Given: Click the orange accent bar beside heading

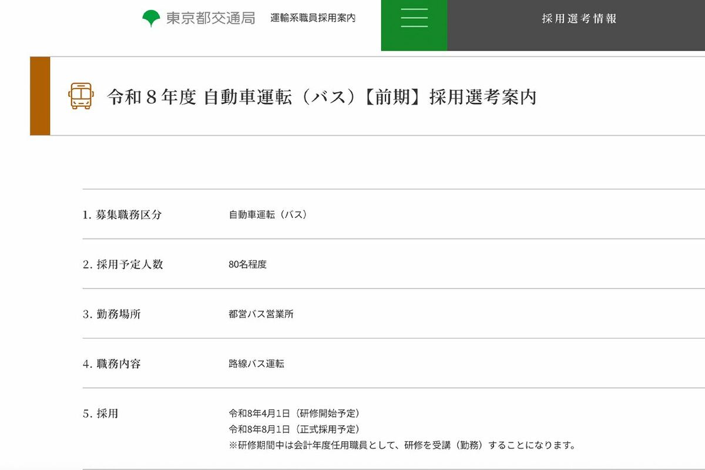Looking at the screenshot, I should pos(40,96).
